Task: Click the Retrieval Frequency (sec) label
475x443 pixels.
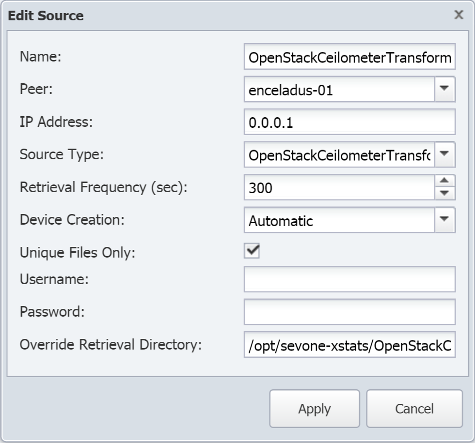Action: pyautogui.click(x=104, y=187)
